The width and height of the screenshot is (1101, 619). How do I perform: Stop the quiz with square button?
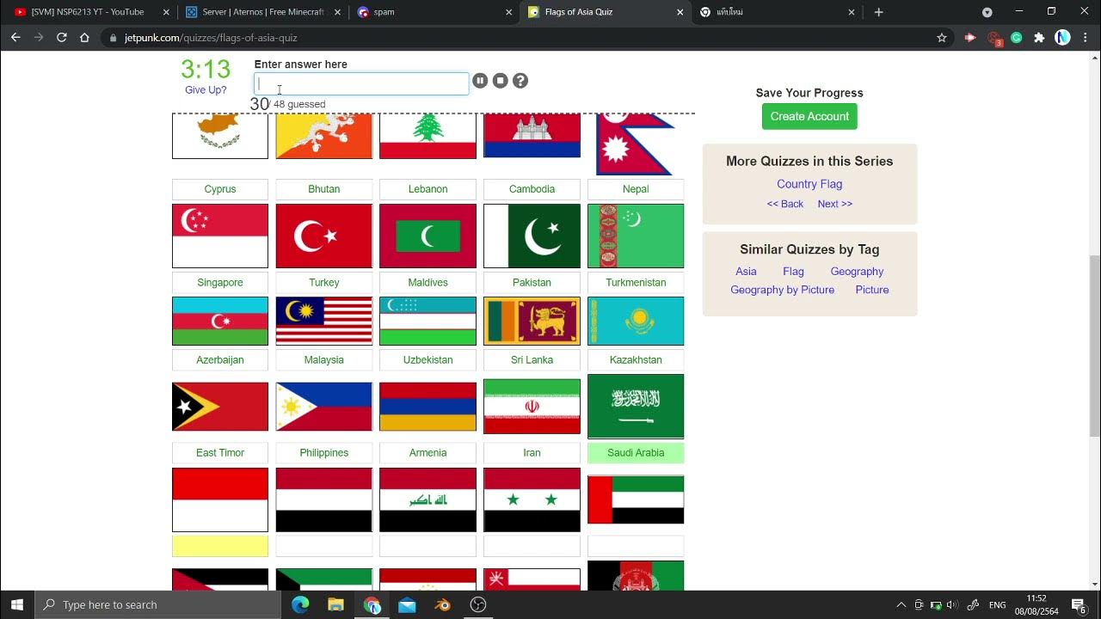500,81
